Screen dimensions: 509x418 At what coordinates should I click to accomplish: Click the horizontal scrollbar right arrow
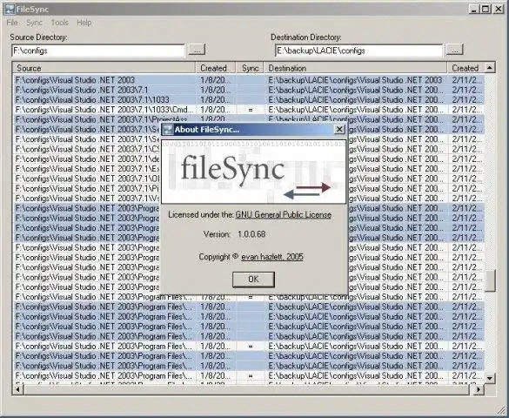click(x=478, y=389)
